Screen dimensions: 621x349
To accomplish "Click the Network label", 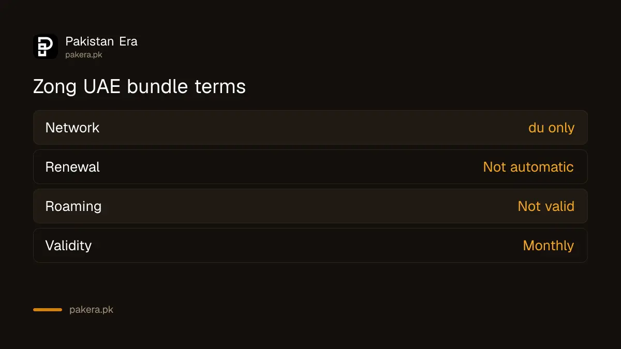I will [72, 127].
